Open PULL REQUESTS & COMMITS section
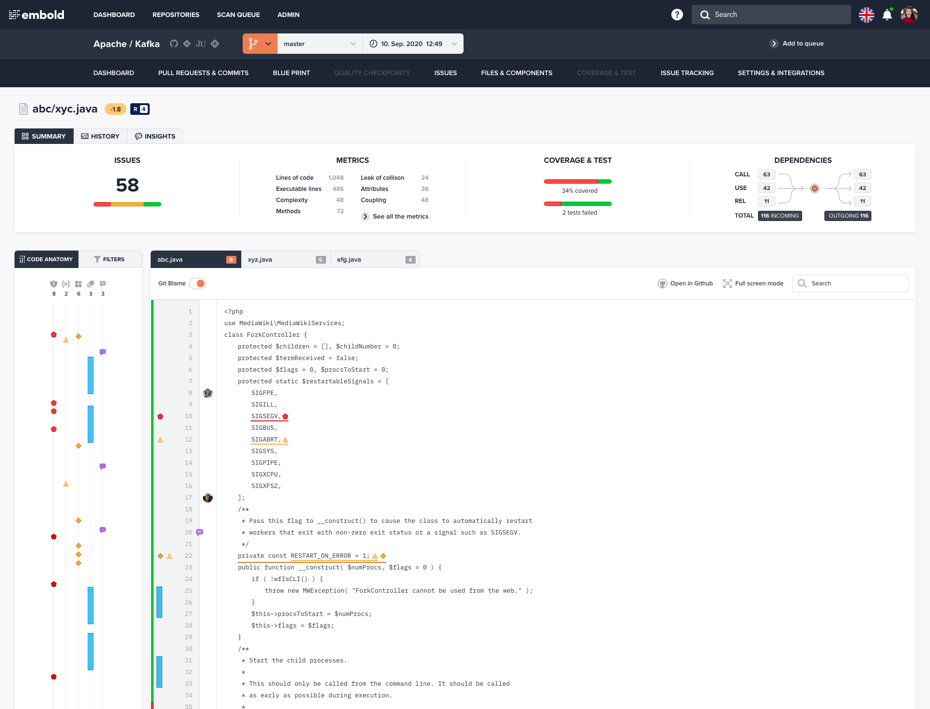 pyautogui.click(x=203, y=73)
